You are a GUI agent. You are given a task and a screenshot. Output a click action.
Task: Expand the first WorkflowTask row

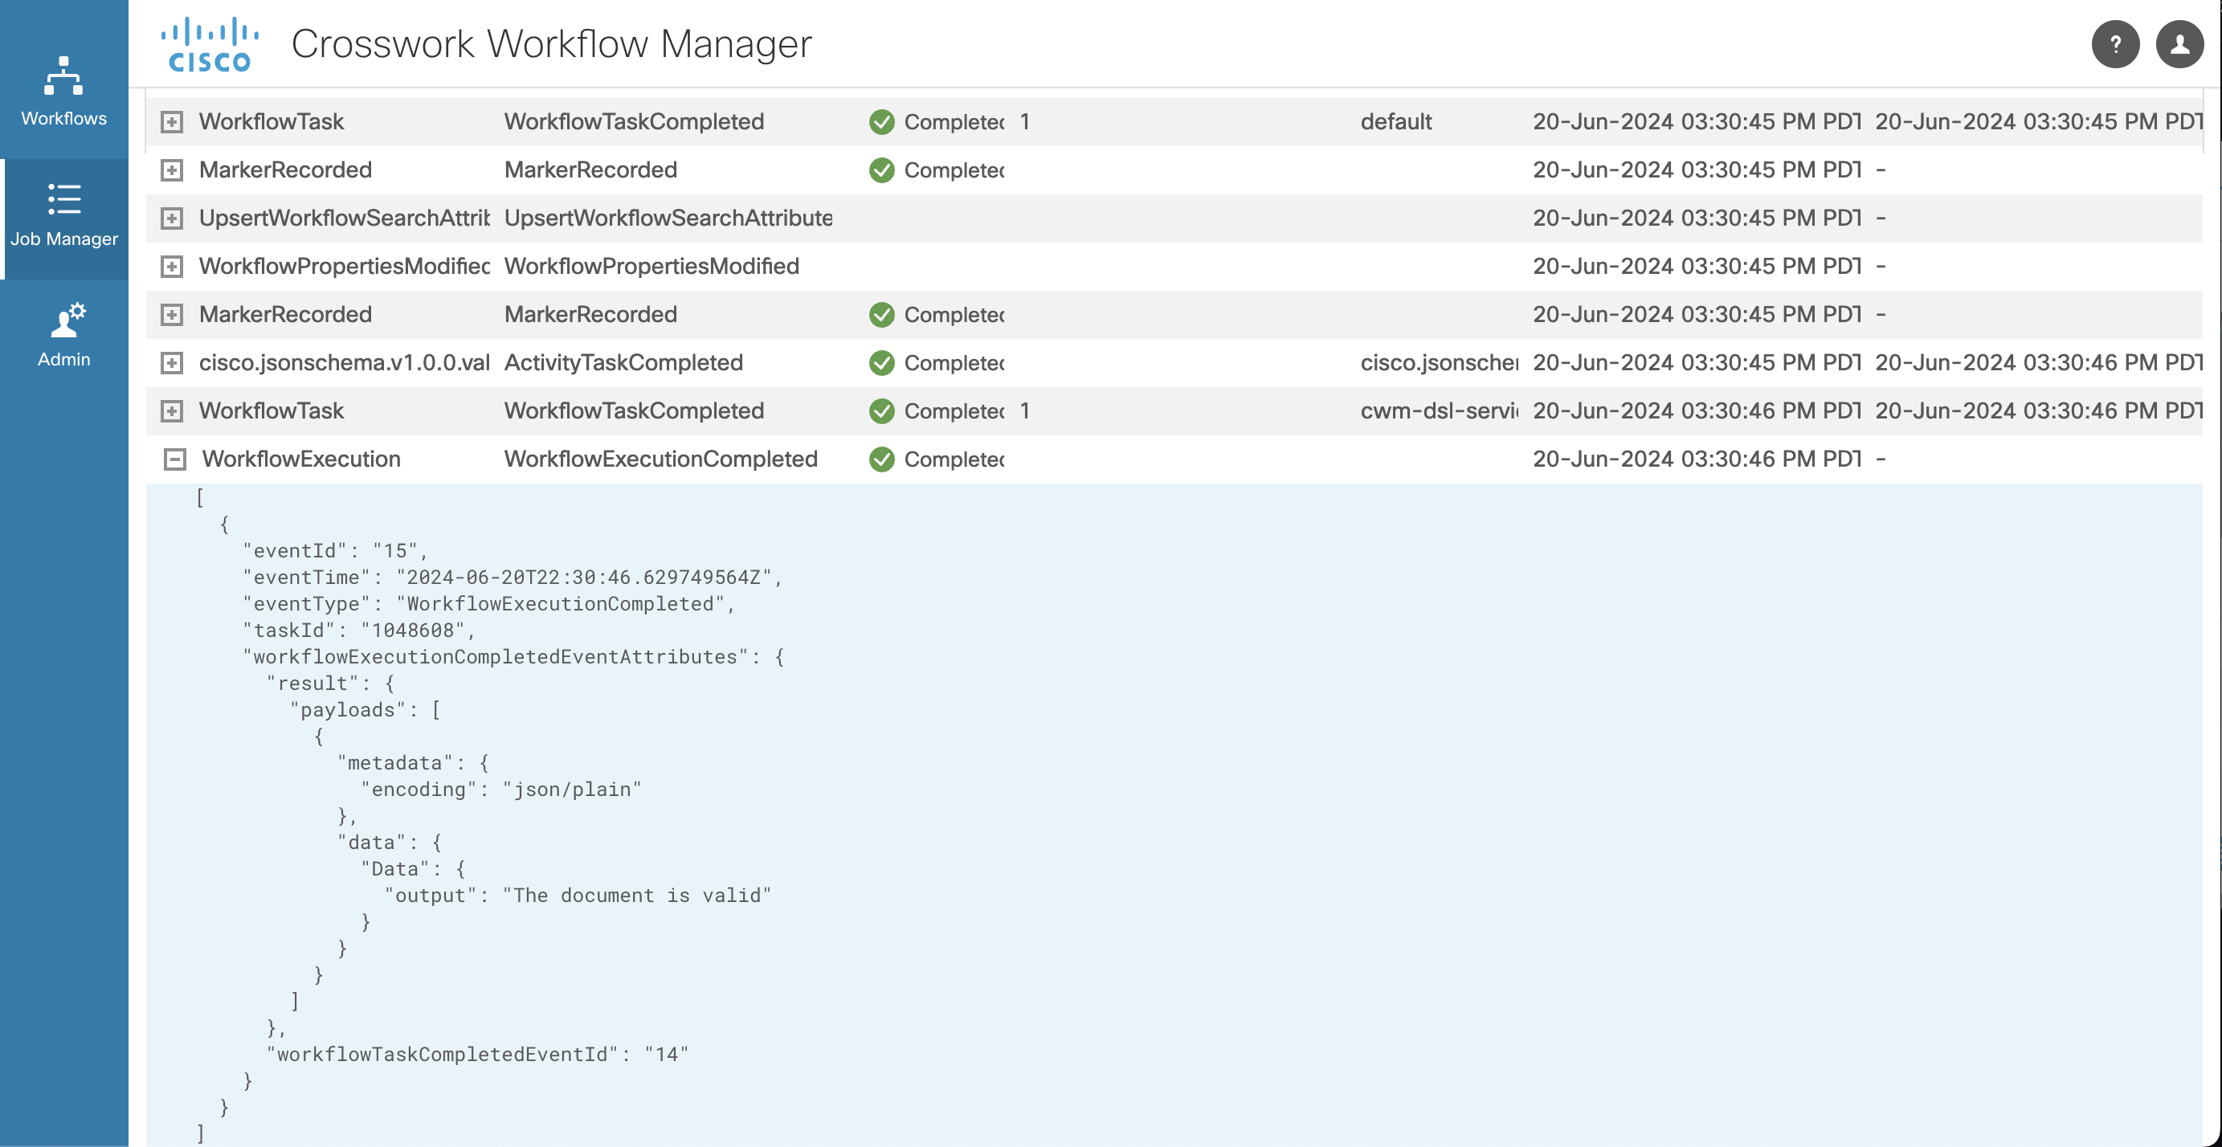pyautogui.click(x=172, y=121)
